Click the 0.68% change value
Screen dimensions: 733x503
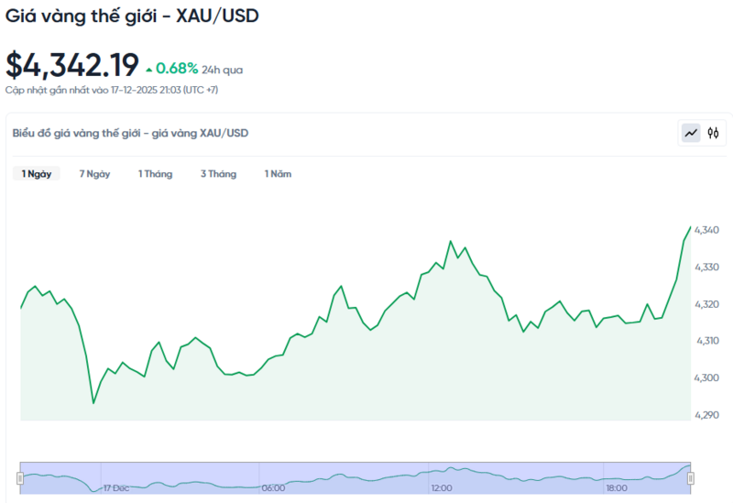click(x=177, y=69)
